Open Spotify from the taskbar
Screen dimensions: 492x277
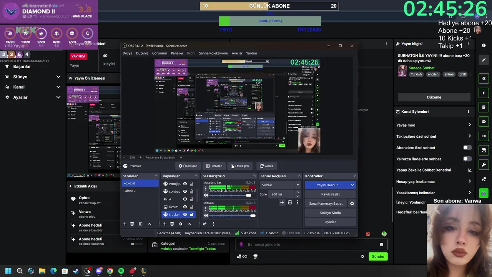pyautogui.click(x=121, y=271)
